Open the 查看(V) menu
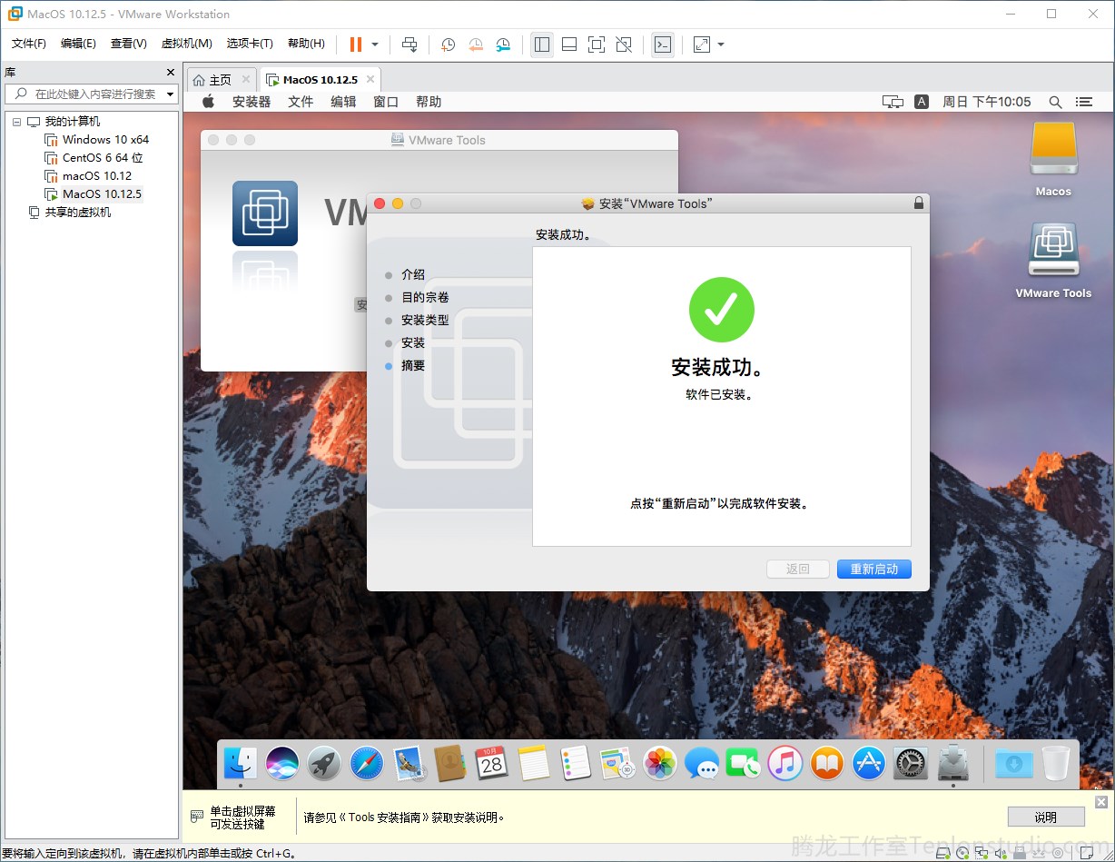Viewport: 1115px width, 862px height. tap(129, 44)
